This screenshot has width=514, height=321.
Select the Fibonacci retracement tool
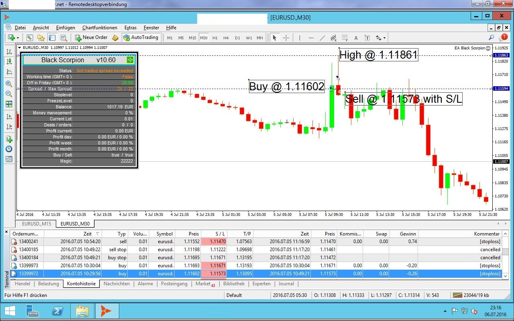[345, 38]
